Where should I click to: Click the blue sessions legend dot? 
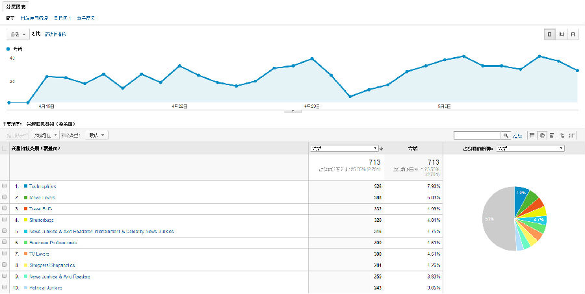[8, 49]
